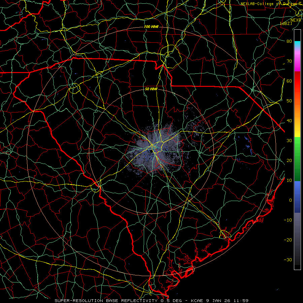
Task: Click the blue echo cluster east of the radar
Action: pyautogui.click(x=247, y=145)
